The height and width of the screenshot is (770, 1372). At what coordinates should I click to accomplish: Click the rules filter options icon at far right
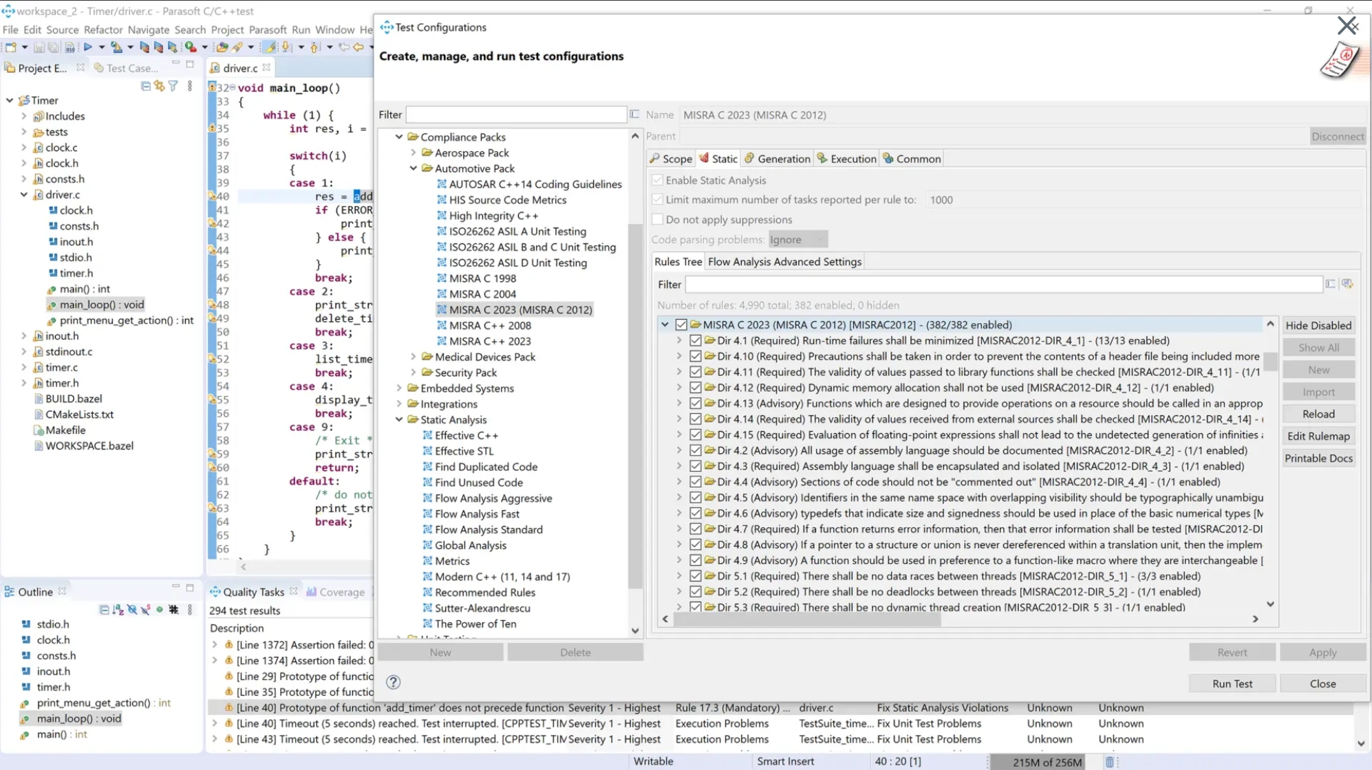[x=1347, y=284]
